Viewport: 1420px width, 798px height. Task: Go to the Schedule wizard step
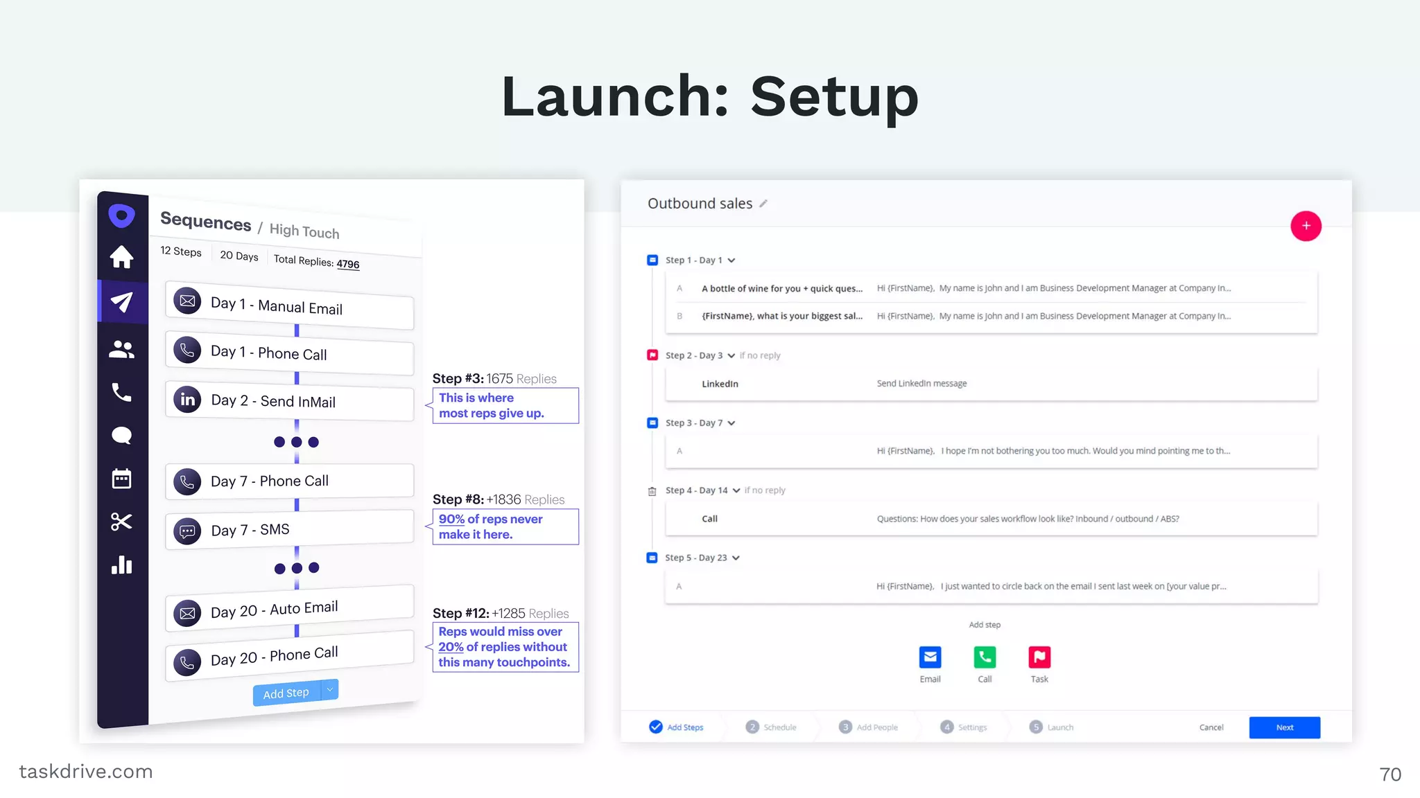pos(771,727)
